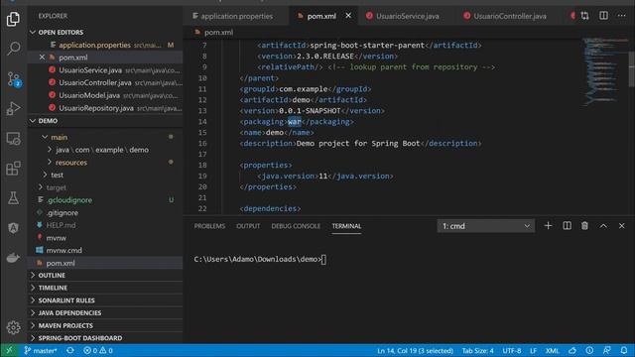Open mvnw.cmd file in explorer

(105, 250)
